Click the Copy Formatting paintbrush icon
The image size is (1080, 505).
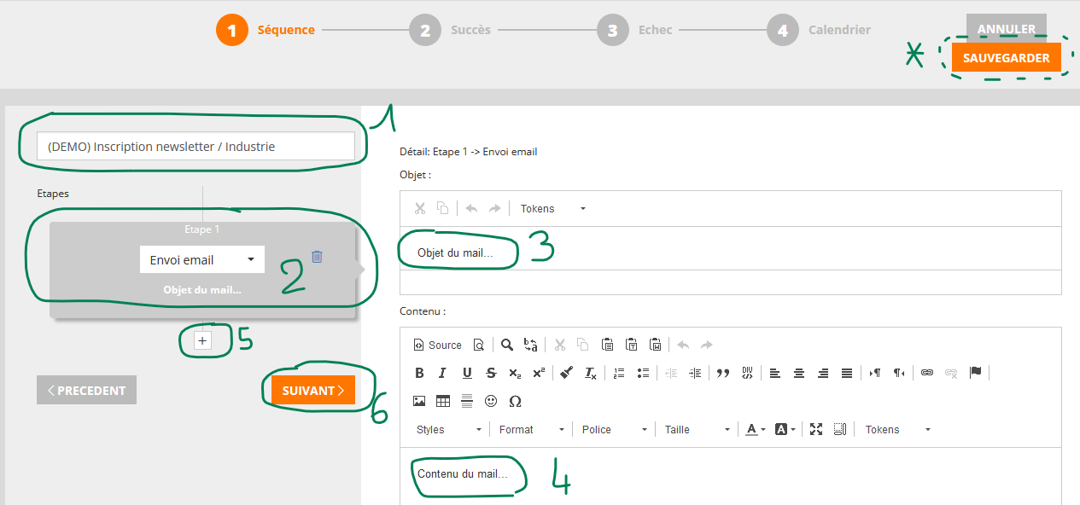coord(566,373)
